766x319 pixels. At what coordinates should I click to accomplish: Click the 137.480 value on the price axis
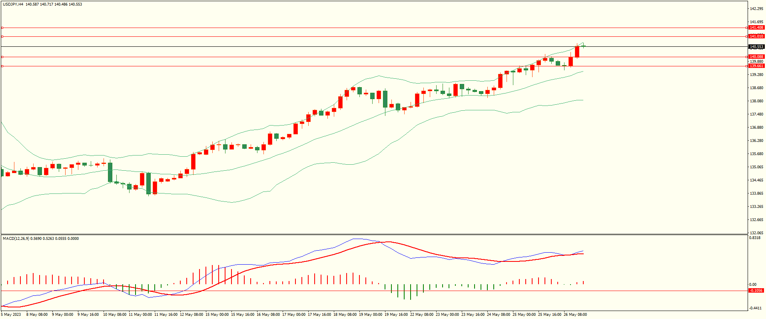pyautogui.click(x=756, y=114)
